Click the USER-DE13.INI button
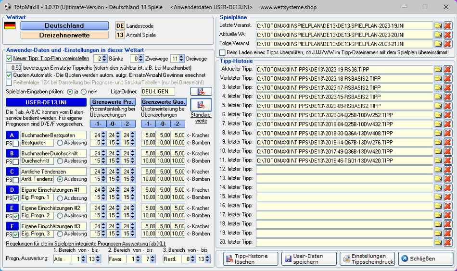457x271 pixels. (x=46, y=102)
